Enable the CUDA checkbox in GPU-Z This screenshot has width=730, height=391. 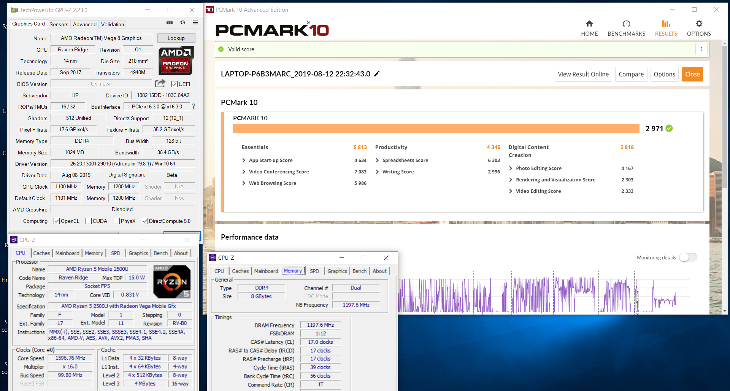click(x=88, y=221)
